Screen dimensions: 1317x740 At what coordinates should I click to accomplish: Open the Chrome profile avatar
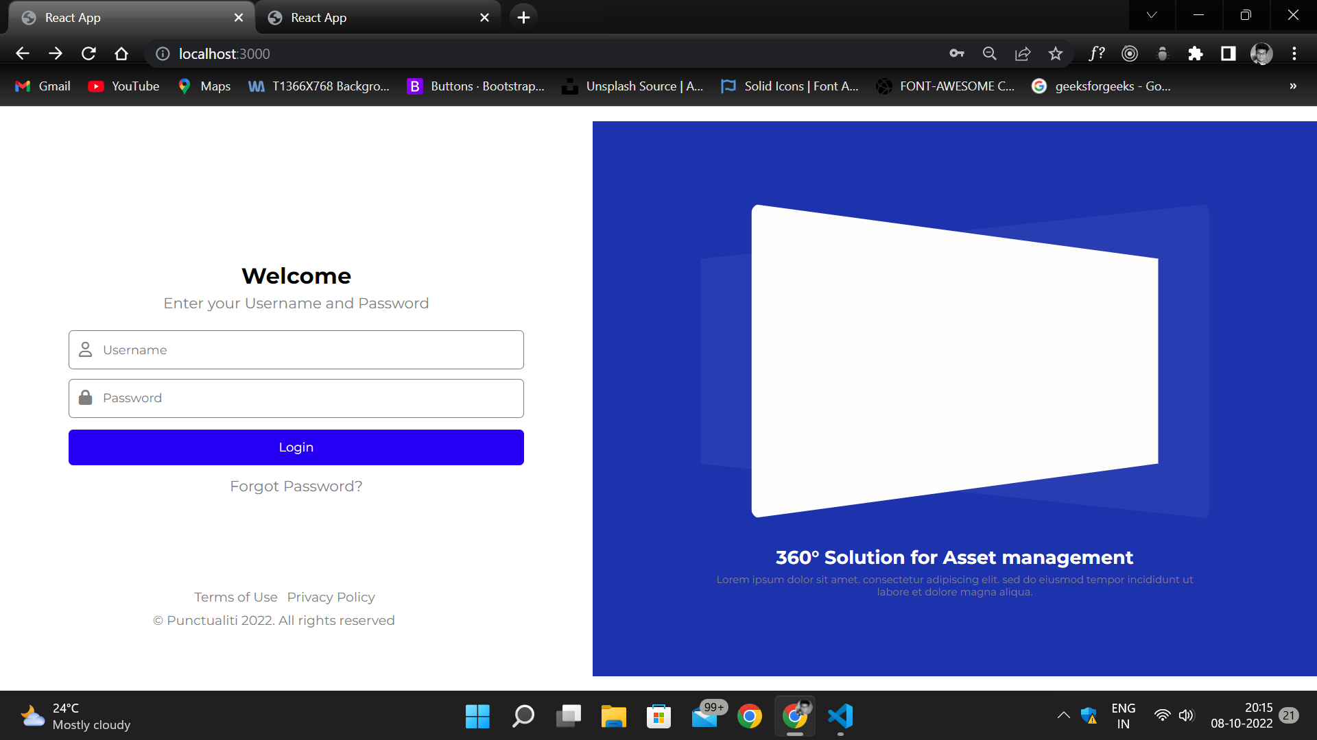tap(1261, 53)
